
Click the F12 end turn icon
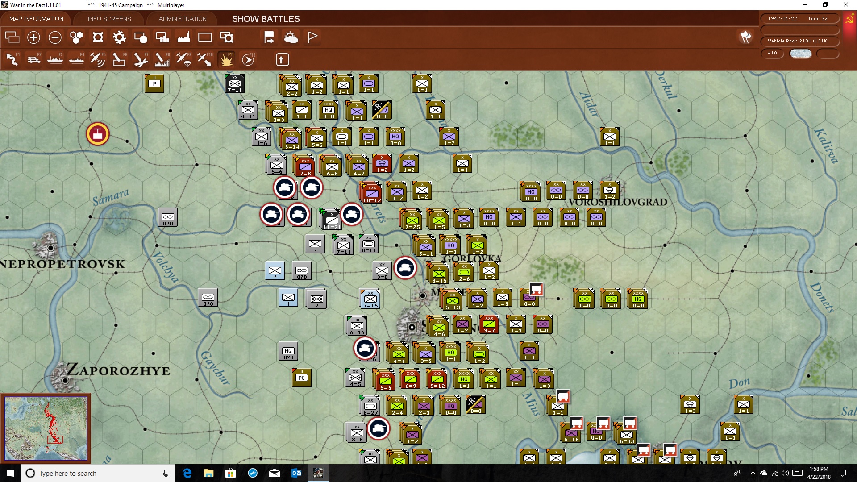[x=248, y=59]
